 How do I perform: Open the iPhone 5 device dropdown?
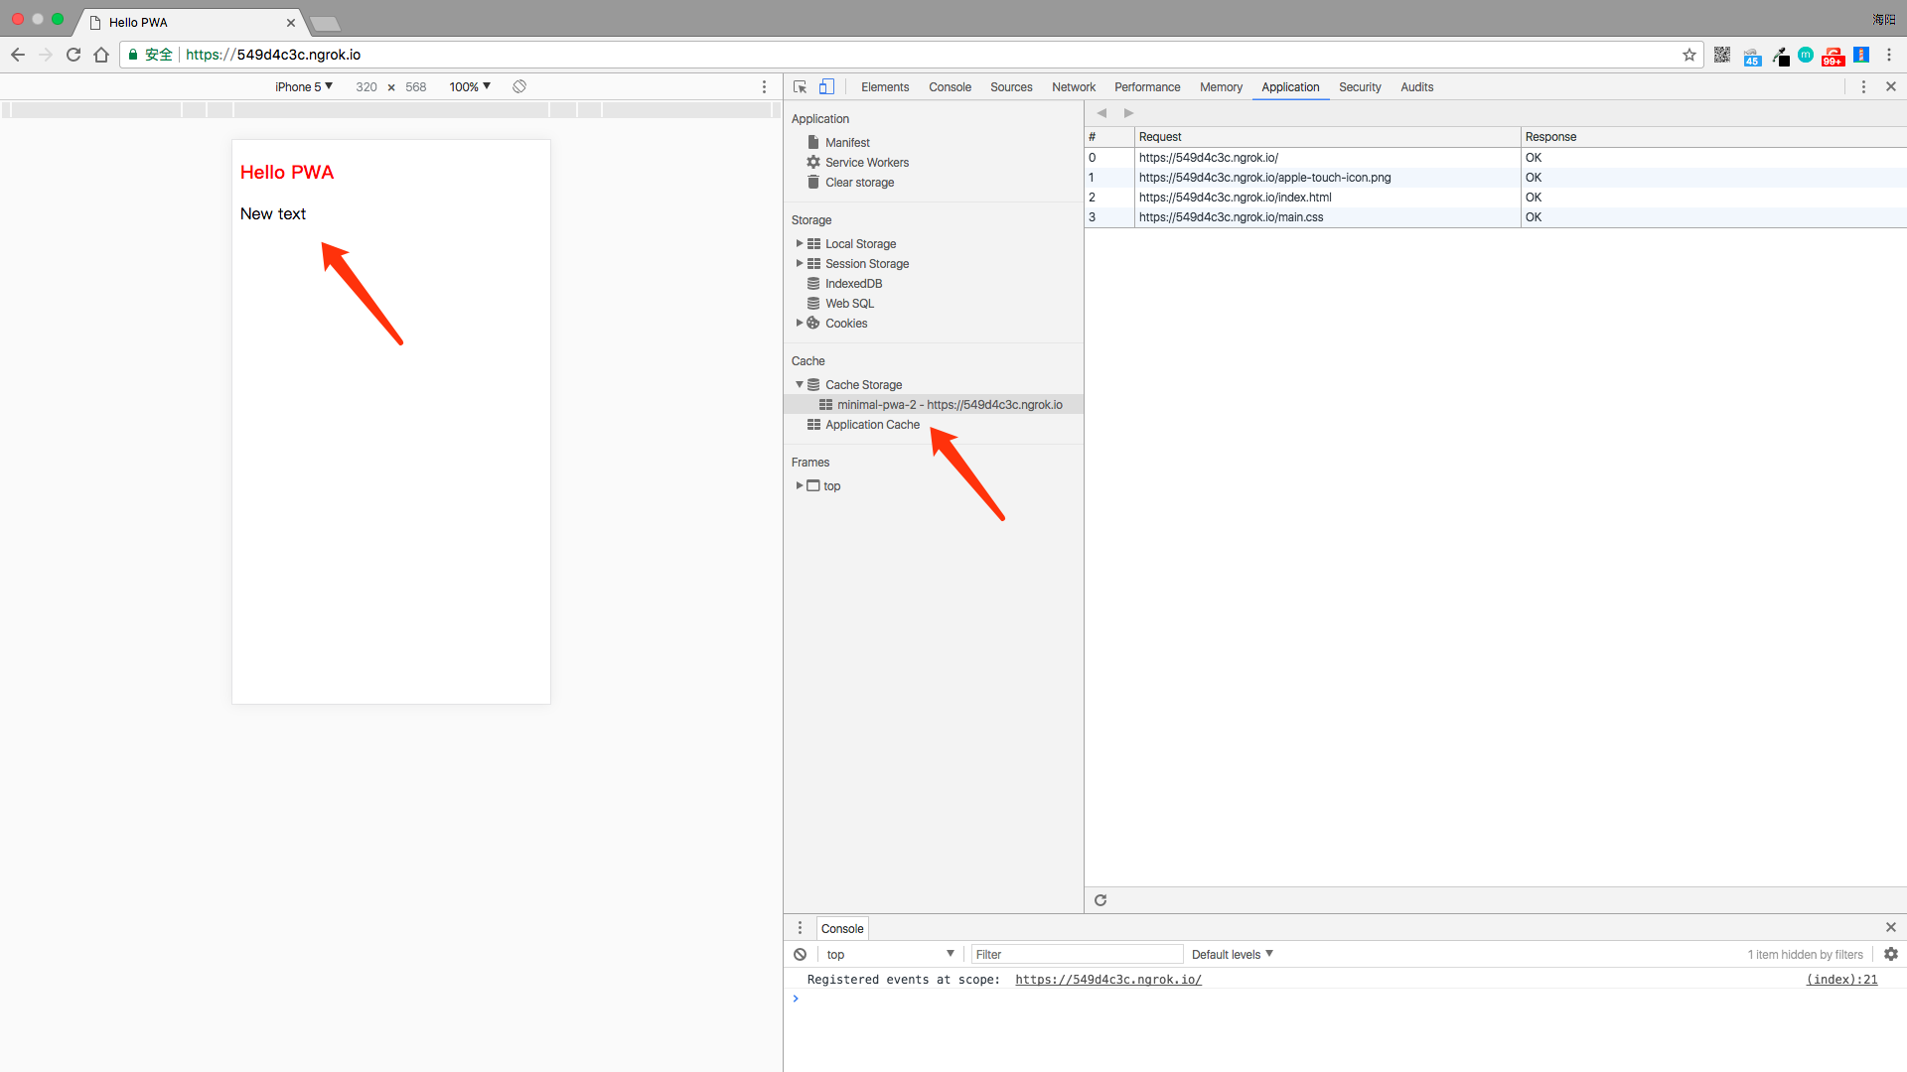[x=304, y=87]
